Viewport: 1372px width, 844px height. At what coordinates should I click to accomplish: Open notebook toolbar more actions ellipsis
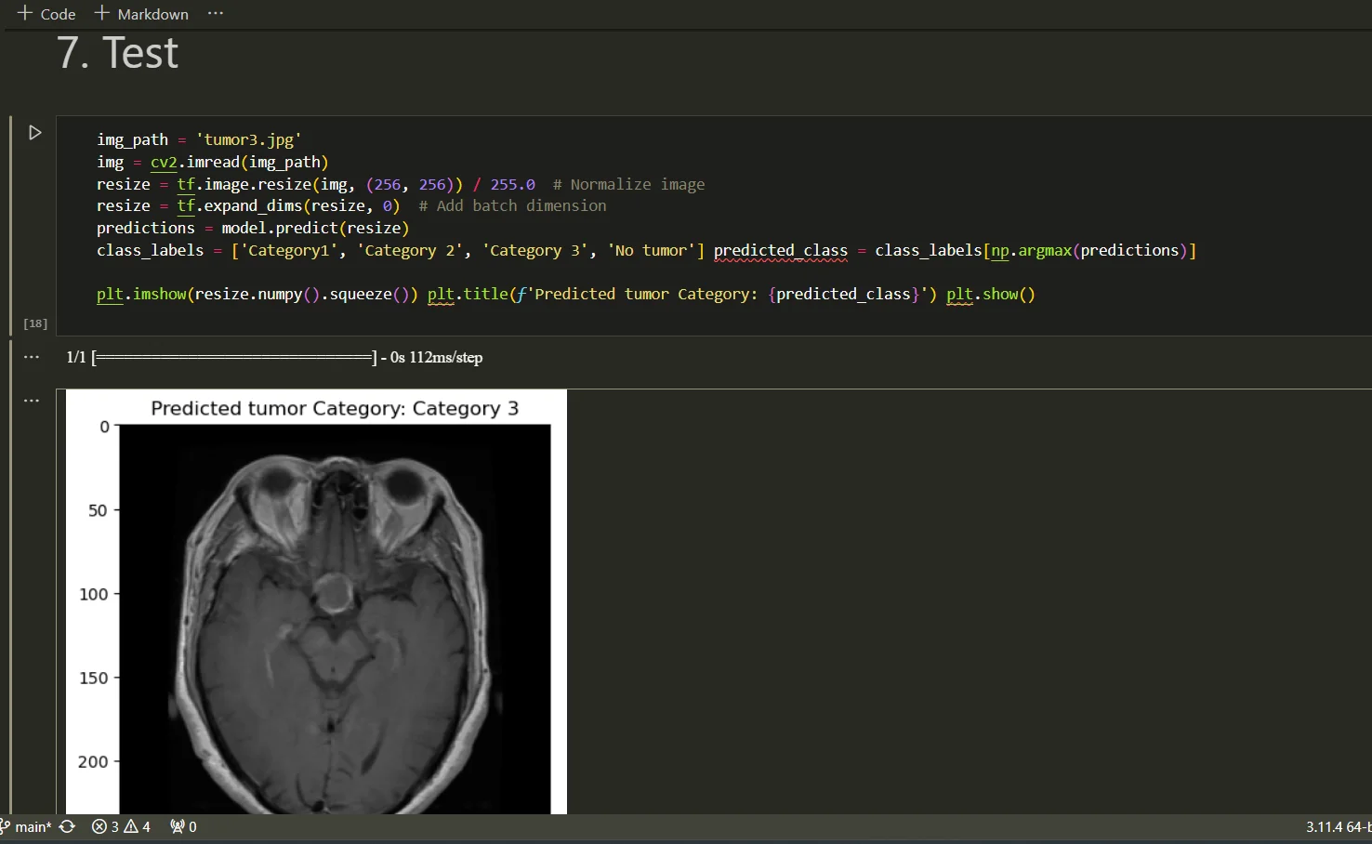coord(216,14)
